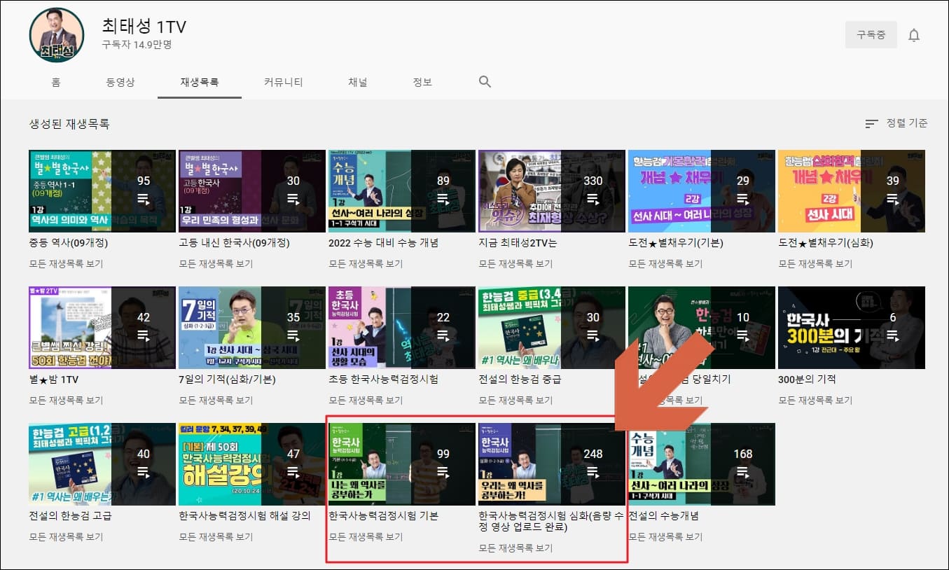View all under 지금 최태성2TV는
949x570 pixels.
click(x=515, y=264)
